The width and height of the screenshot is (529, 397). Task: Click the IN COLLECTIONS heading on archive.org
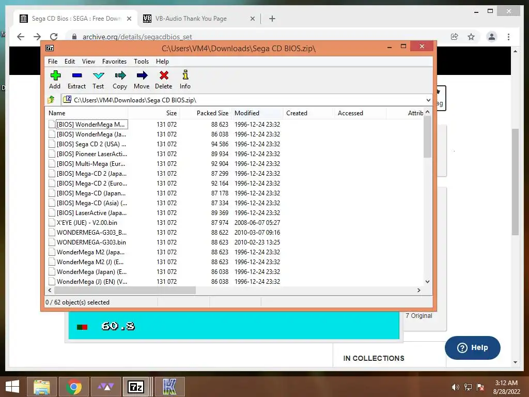click(374, 358)
